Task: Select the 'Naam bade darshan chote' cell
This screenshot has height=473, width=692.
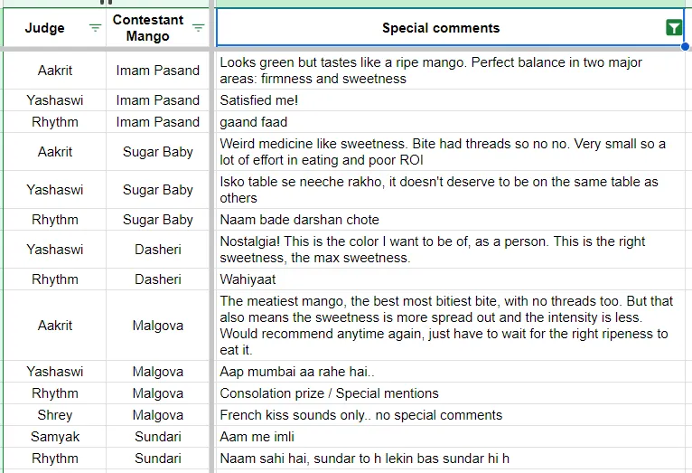Action: click(x=450, y=220)
